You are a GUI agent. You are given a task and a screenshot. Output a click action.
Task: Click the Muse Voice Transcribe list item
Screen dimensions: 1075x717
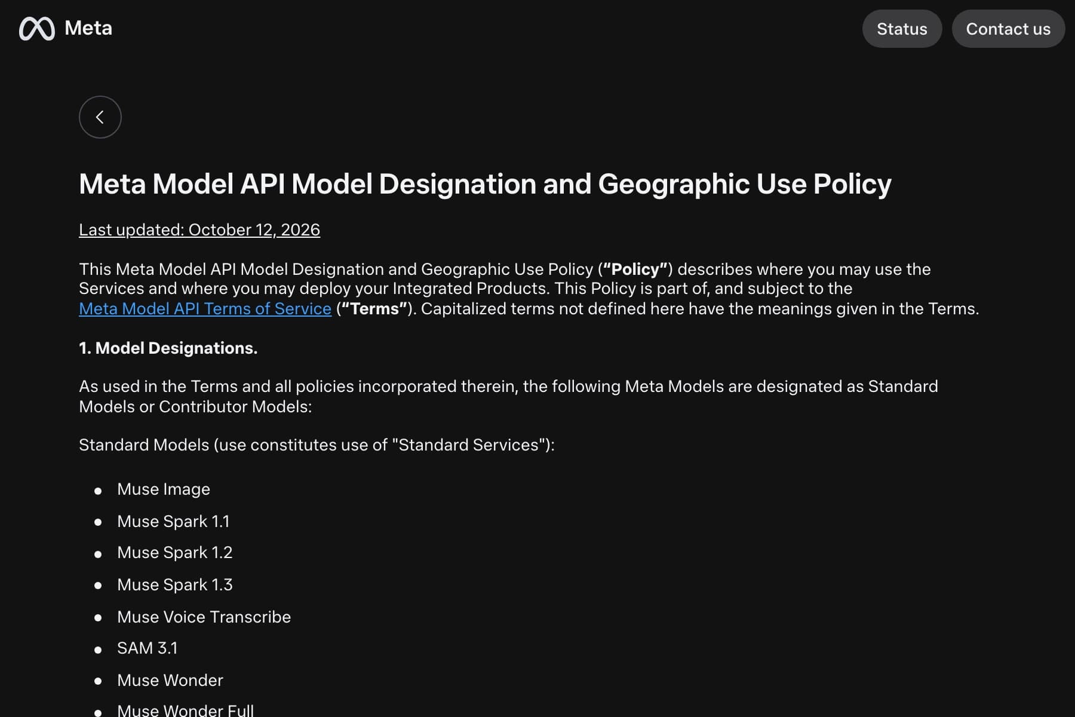(x=204, y=617)
